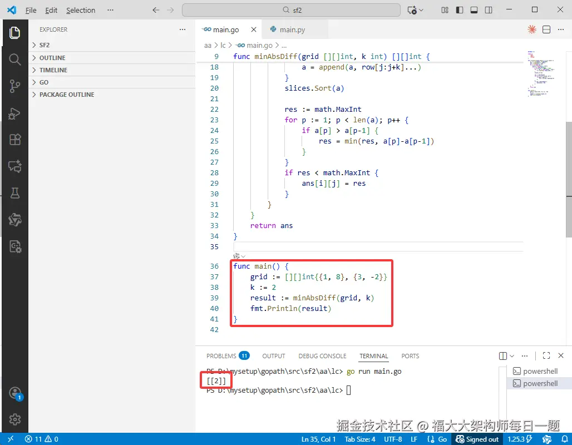Viewport: 572px width, 445px height.
Task: Open the Testing flask view
Action: tap(14, 193)
